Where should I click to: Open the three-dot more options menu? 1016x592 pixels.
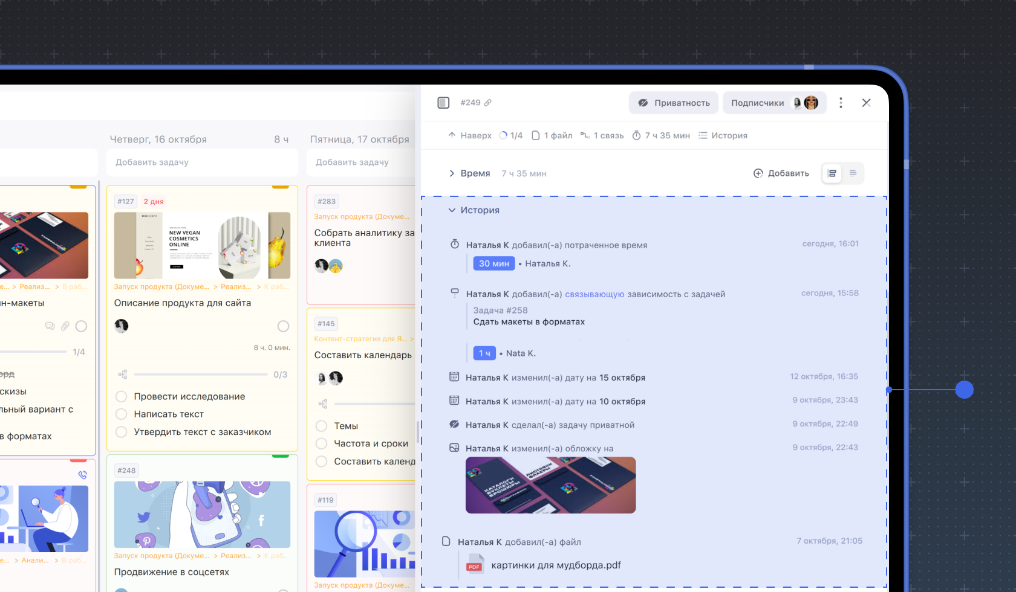pyautogui.click(x=841, y=103)
